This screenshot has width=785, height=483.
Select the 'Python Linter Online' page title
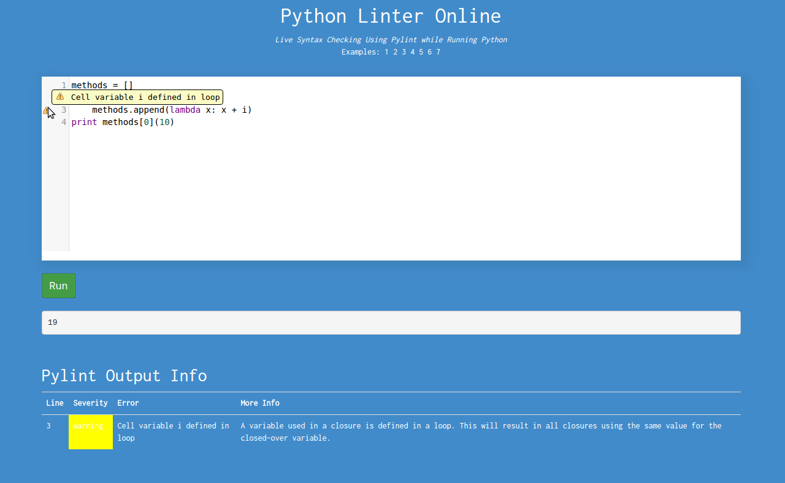point(391,16)
